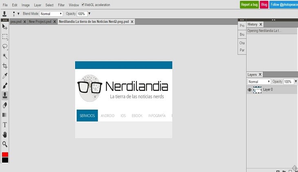Open the Paragraph (Par) panel

coord(242,50)
